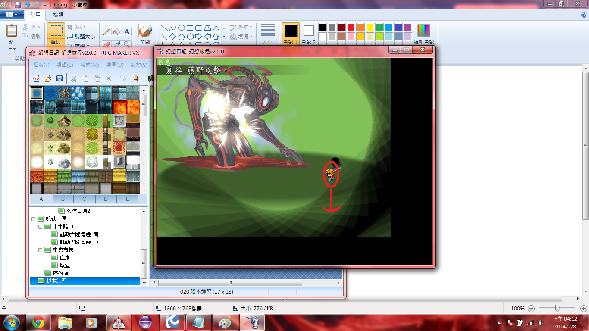This screenshot has height=331, width=589.
Task: Open the 檔案(F) menu in RPG Maker
Action: [41, 65]
